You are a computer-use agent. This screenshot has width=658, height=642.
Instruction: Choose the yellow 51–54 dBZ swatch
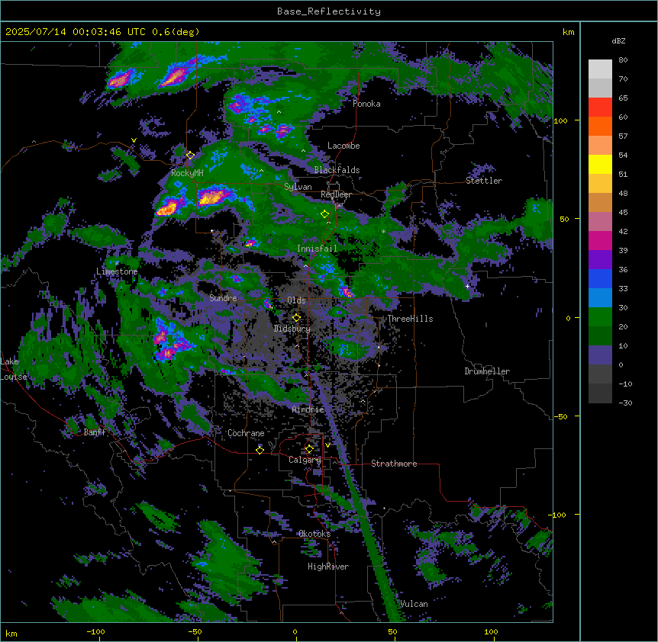click(x=600, y=164)
